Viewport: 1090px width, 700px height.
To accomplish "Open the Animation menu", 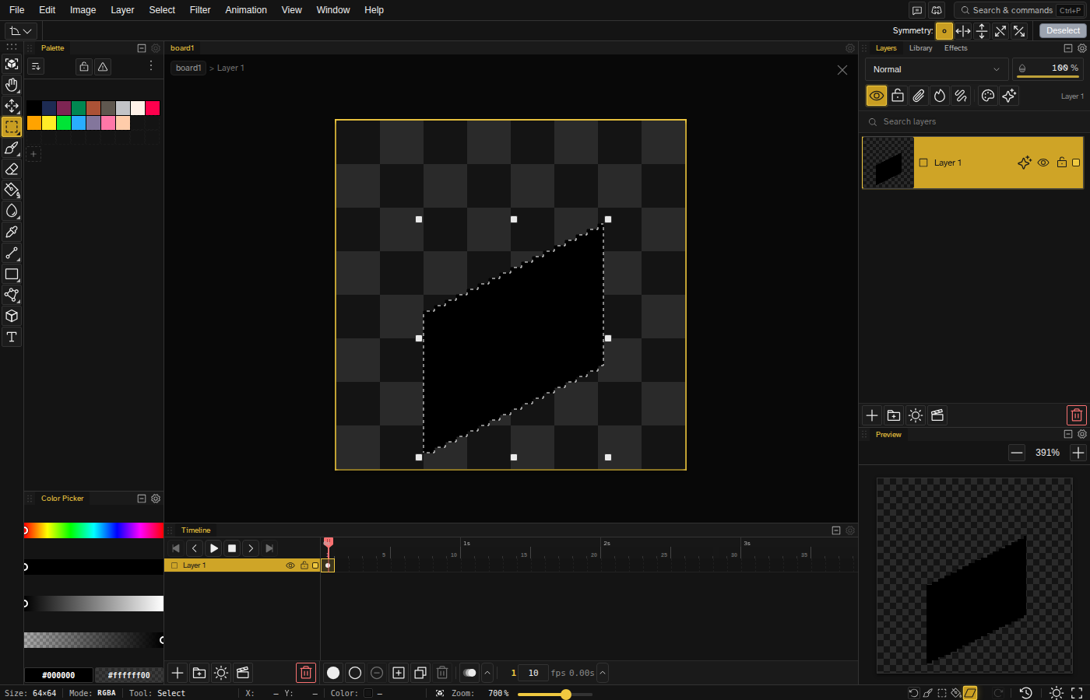I will pyautogui.click(x=246, y=10).
